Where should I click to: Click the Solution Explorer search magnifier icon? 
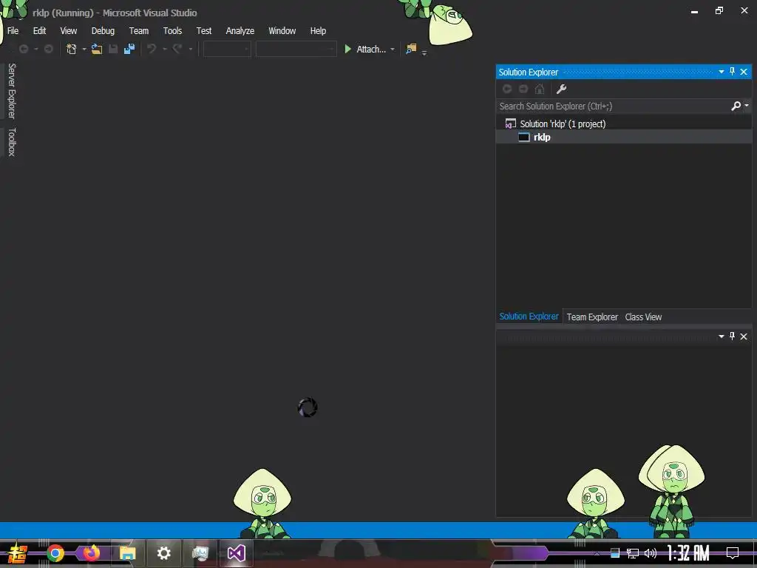pos(736,106)
